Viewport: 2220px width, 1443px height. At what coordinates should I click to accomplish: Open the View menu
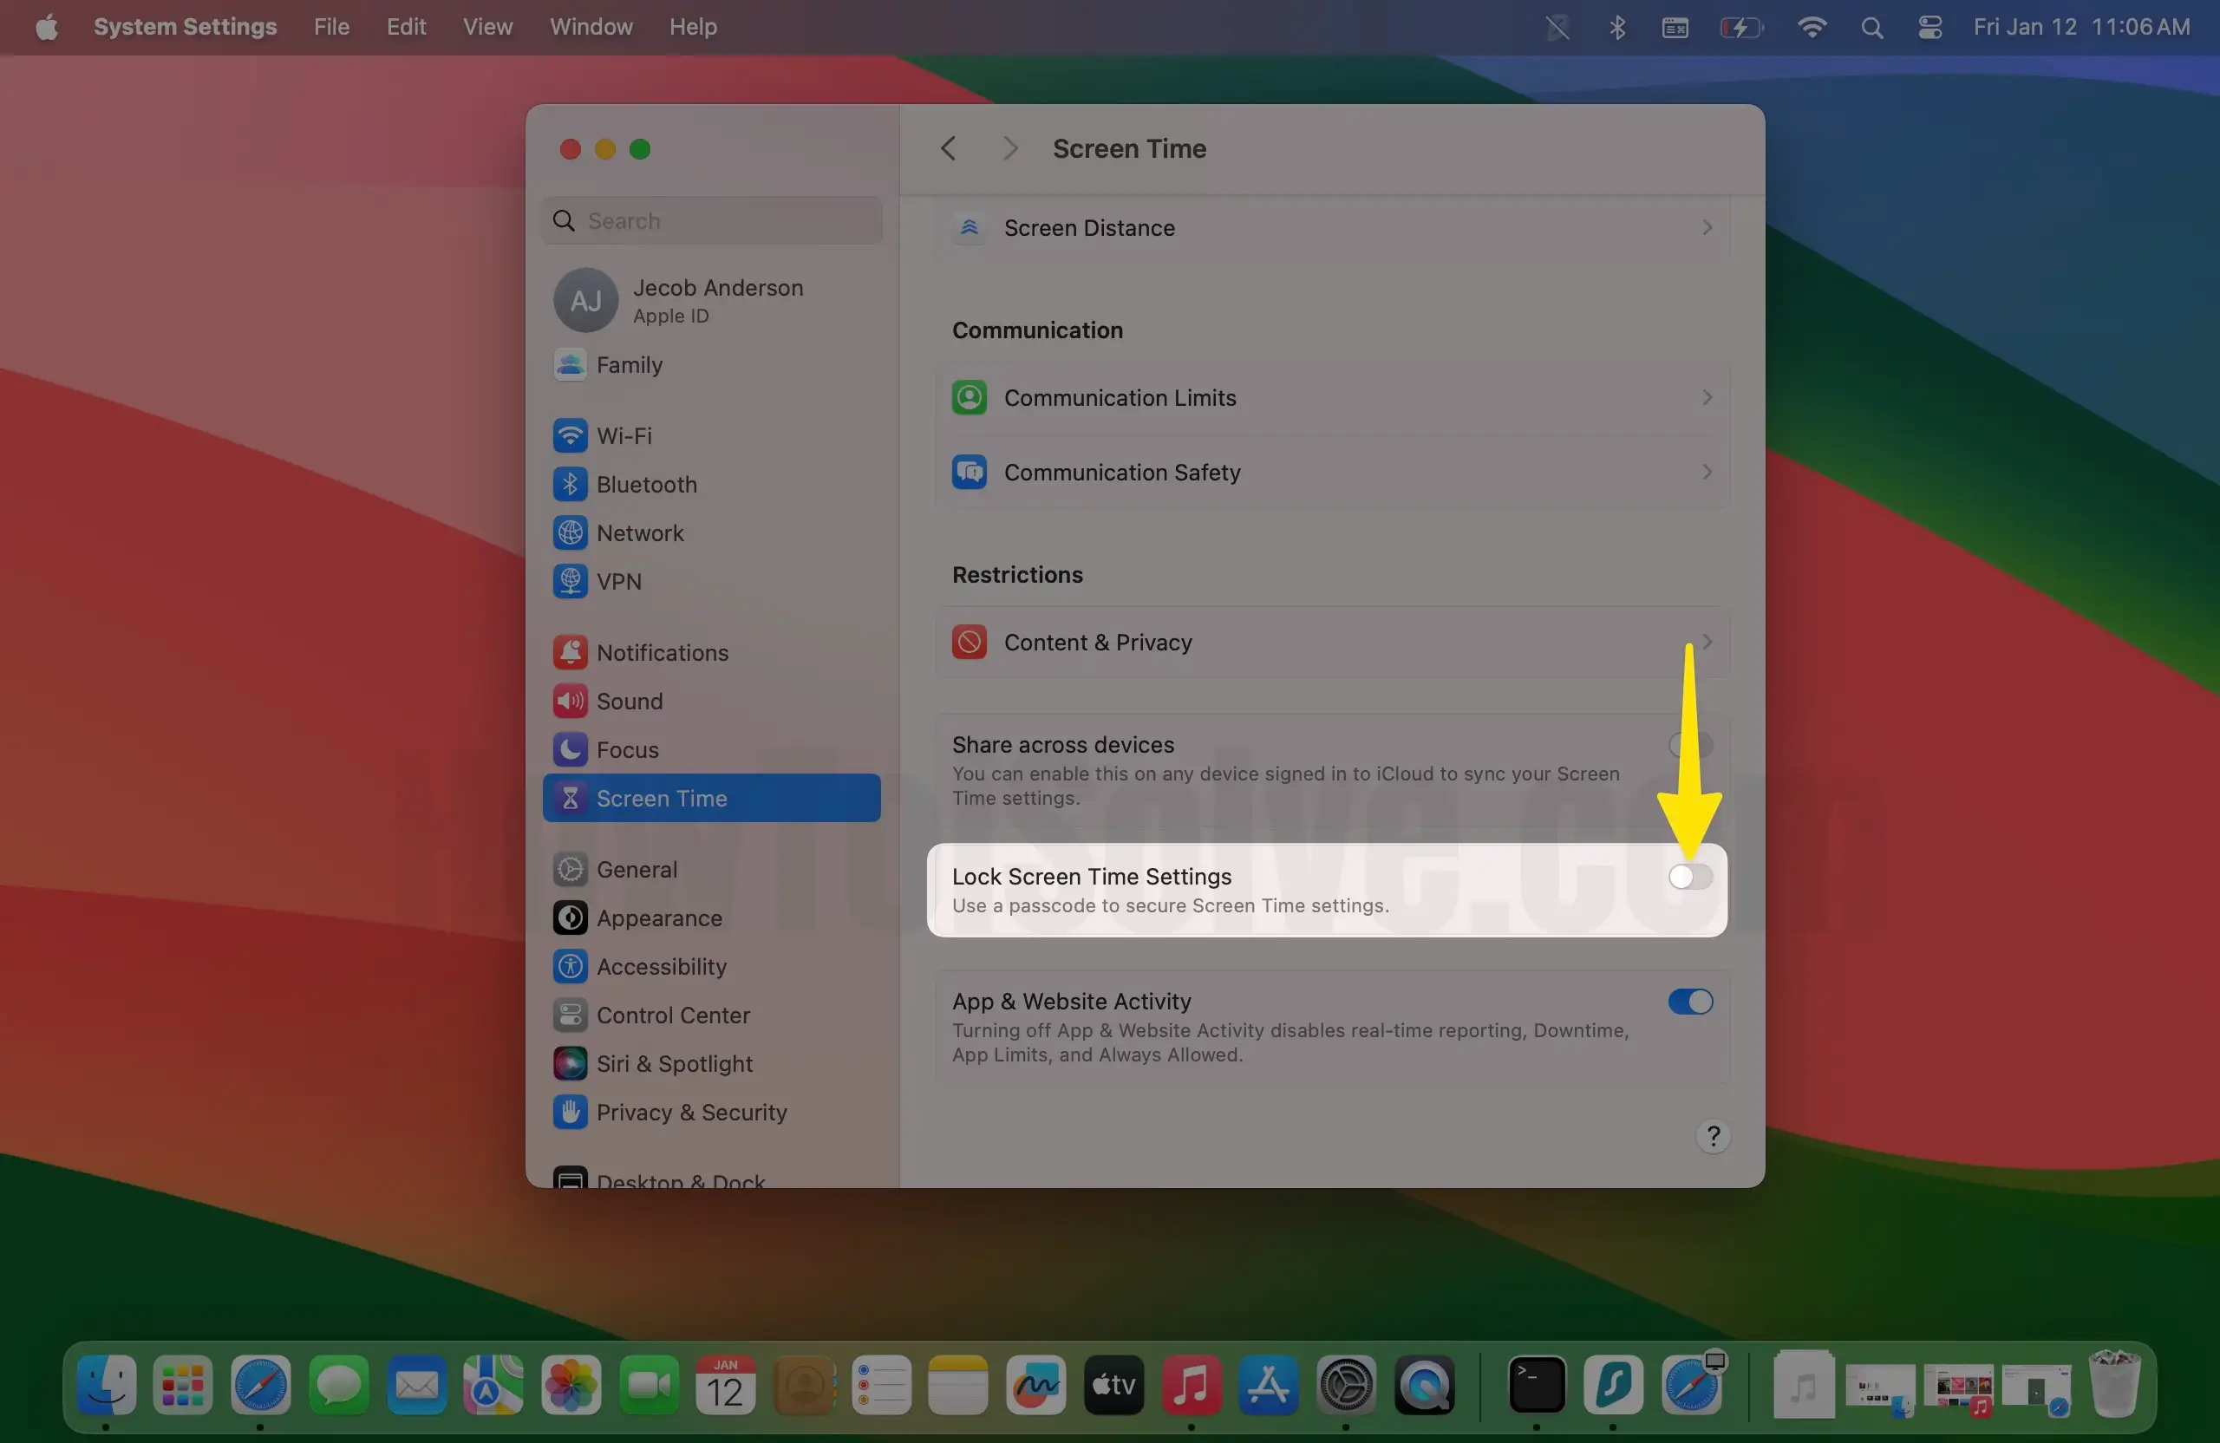tap(486, 26)
